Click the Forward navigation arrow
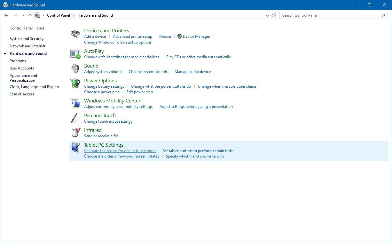 (x=16, y=15)
